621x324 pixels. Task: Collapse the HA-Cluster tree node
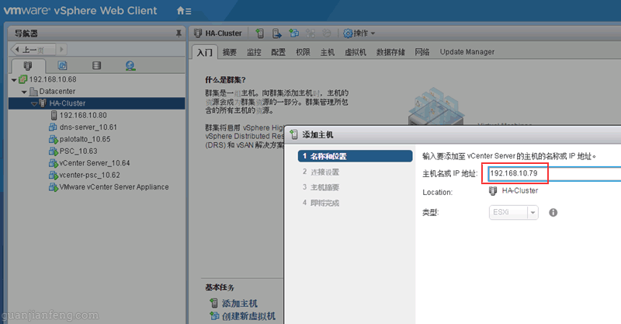click(x=34, y=104)
